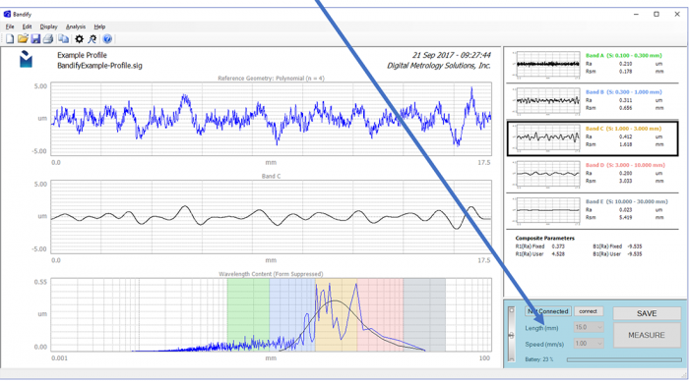Open the Length (mm) dropdown
Image resolution: width=689 pixels, height=381 pixels.
point(589,327)
